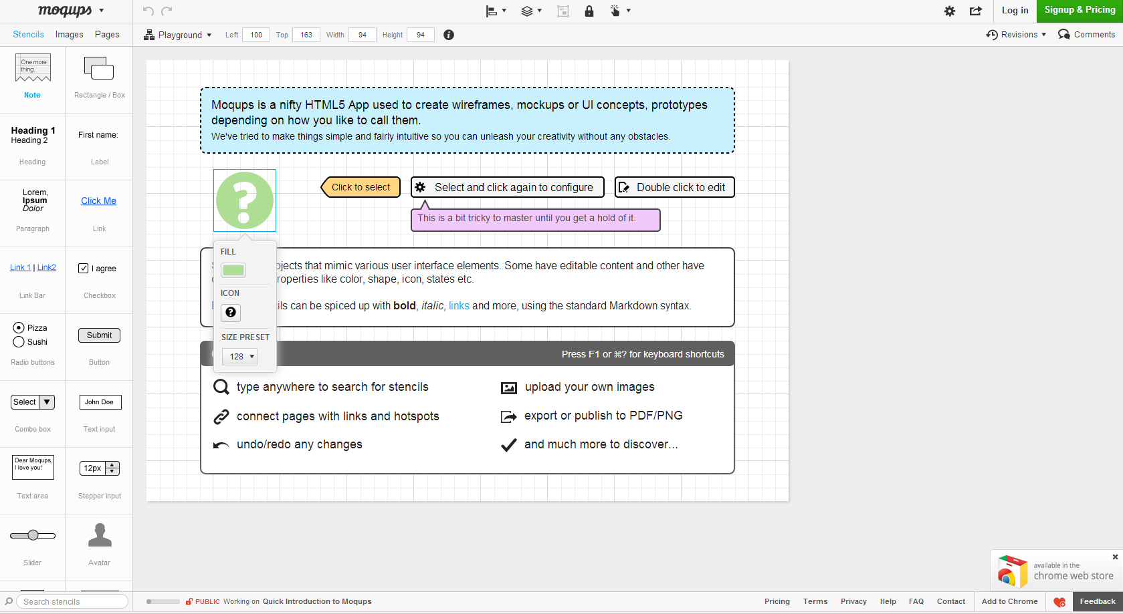The height and width of the screenshot is (614, 1123).
Task: Open the SIZE PRESET 128 dropdown
Action: [x=239, y=357]
